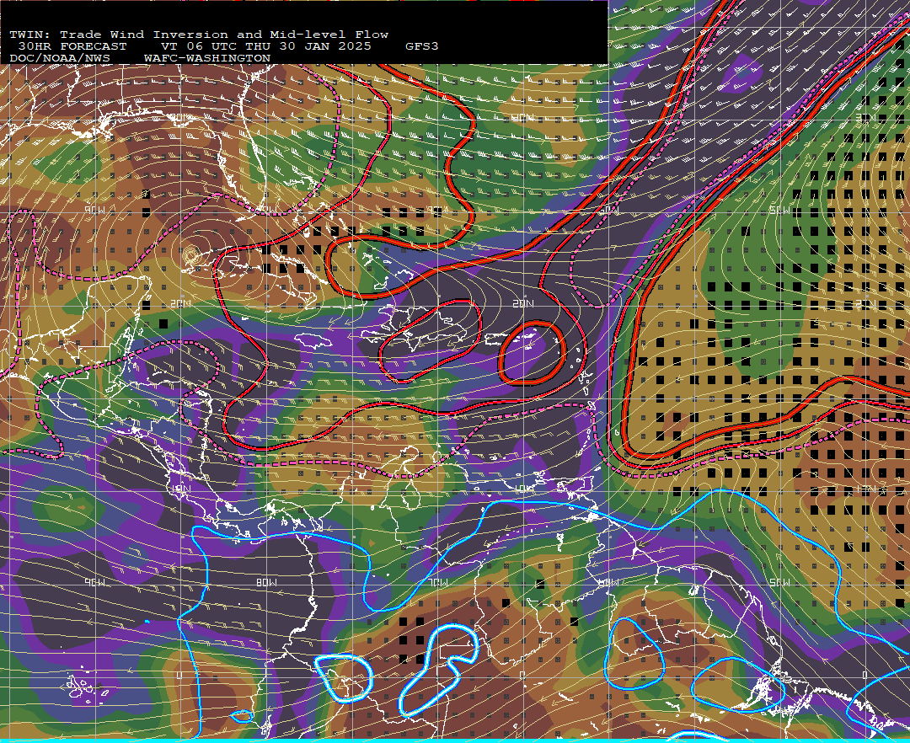
Task: Click the 20N label near the Yucatan Channel
Action: 180,304
